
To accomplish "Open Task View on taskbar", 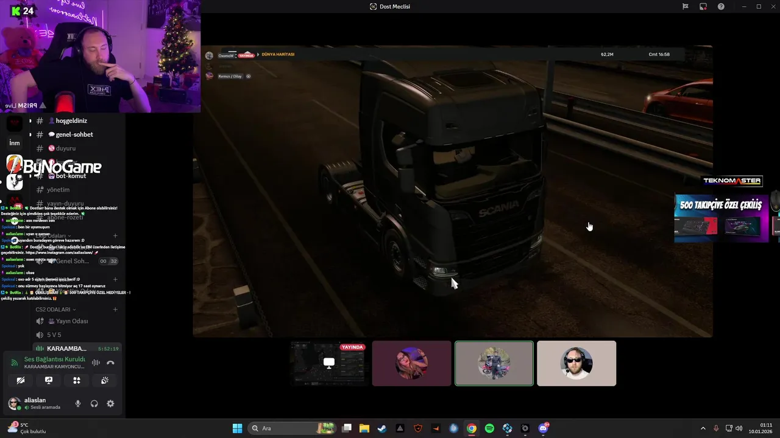I will click(x=347, y=428).
